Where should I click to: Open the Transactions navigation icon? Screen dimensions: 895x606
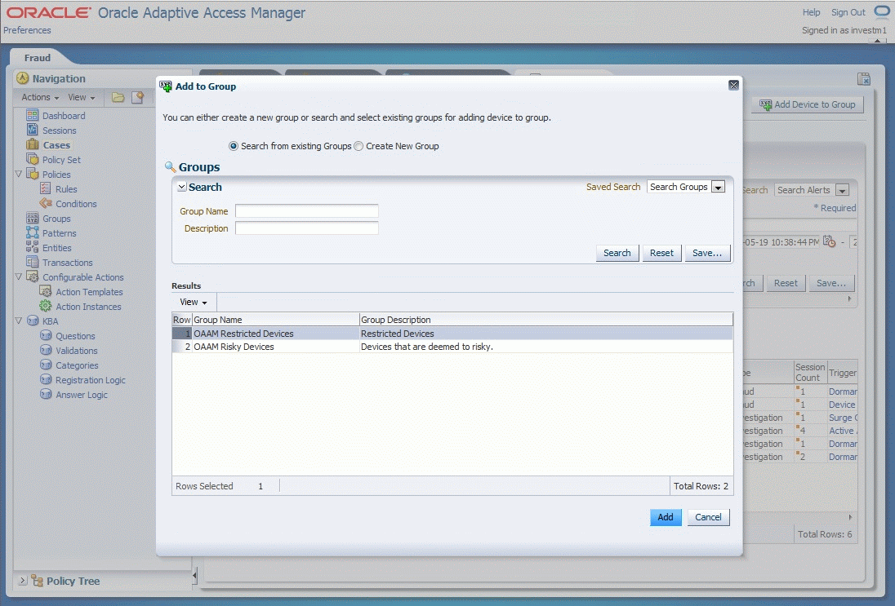tap(31, 263)
